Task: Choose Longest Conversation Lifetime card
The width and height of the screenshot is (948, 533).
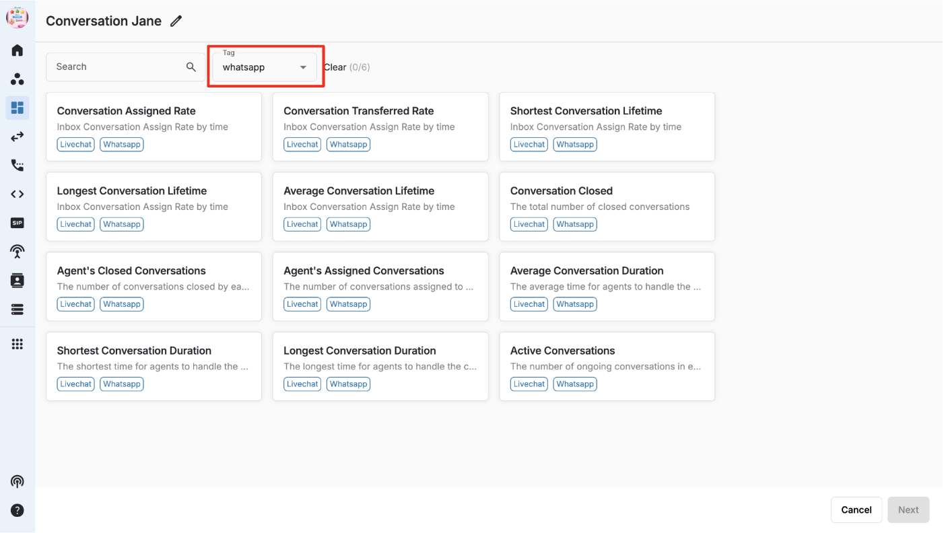Action: click(x=154, y=207)
